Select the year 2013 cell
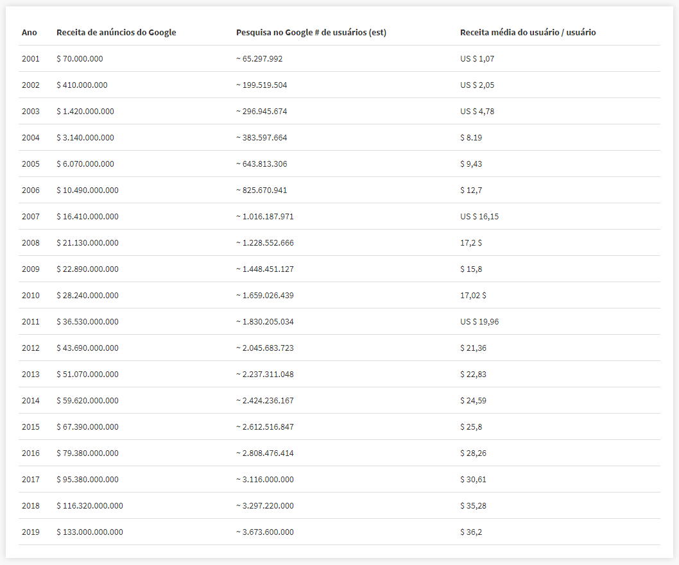 (x=31, y=375)
